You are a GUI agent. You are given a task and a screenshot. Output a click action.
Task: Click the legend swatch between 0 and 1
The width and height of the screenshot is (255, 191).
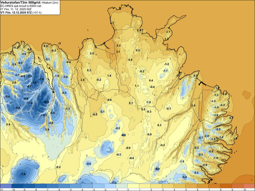click(x=133, y=186)
